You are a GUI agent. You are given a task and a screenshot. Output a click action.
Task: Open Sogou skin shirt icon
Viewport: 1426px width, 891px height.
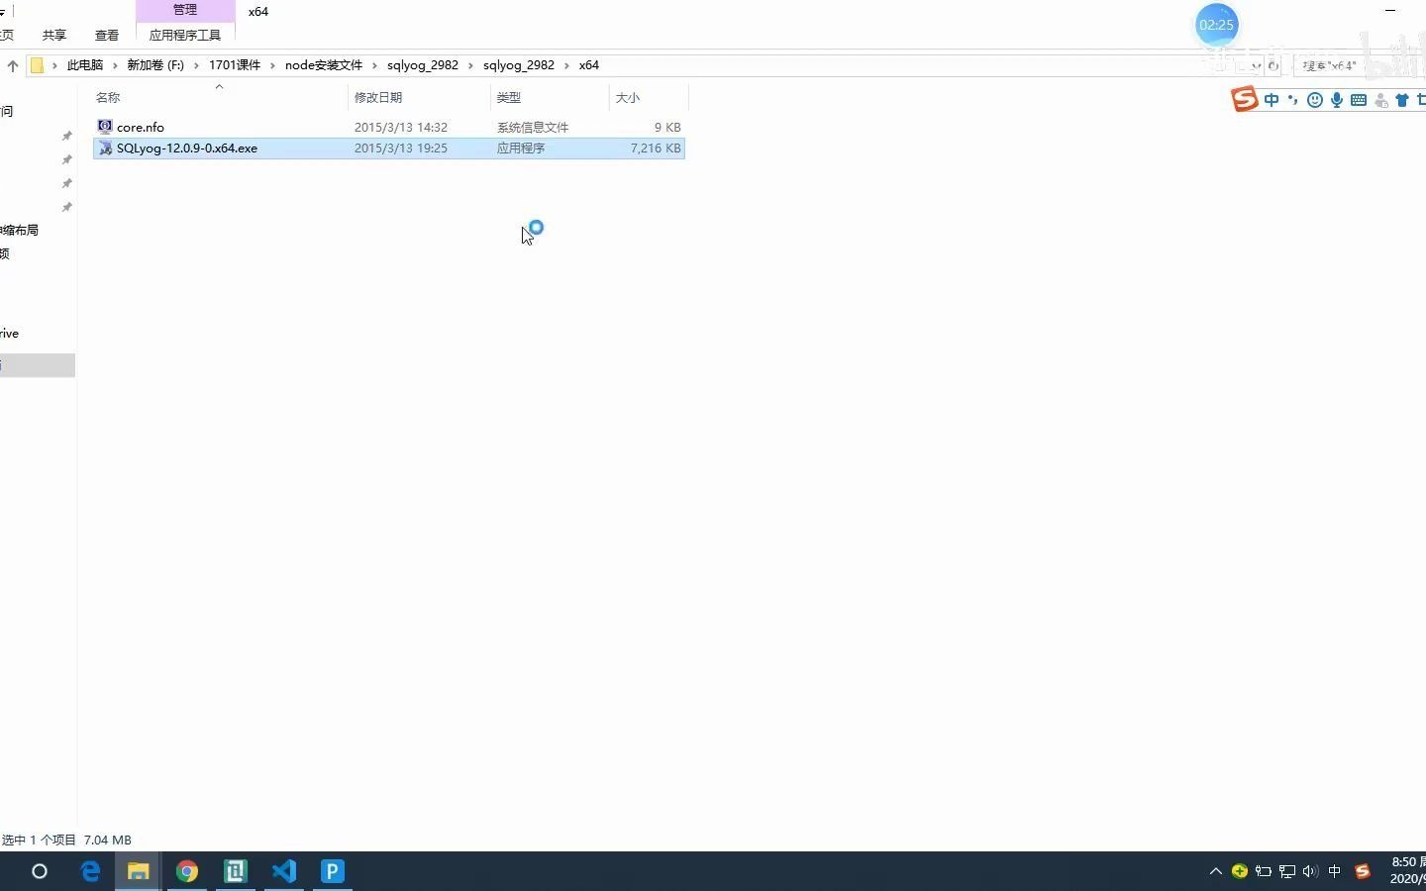pos(1402,99)
